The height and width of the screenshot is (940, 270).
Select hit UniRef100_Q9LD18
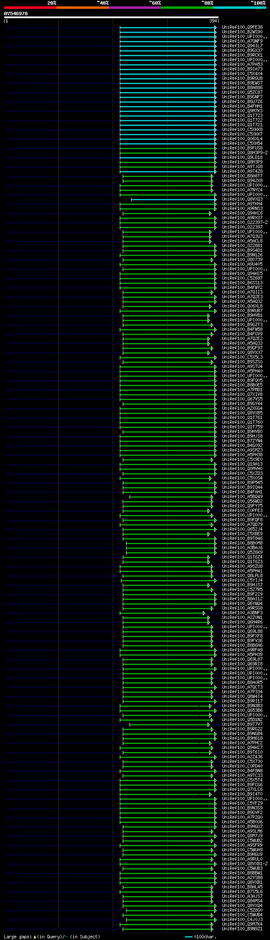click(x=242, y=158)
